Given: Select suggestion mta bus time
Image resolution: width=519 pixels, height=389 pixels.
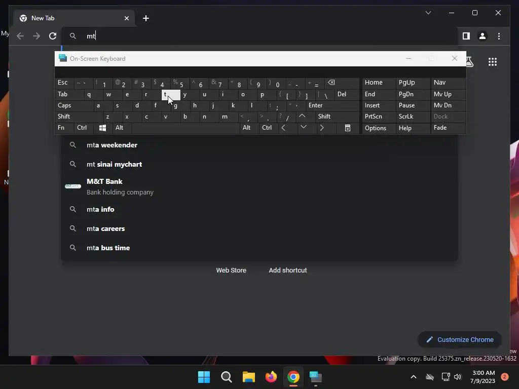Looking at the screenshot, I should click(x=259, y=248).
